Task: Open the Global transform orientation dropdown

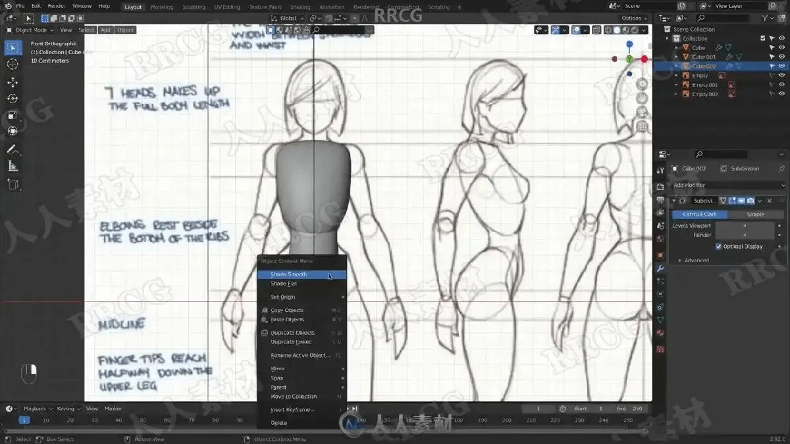Action: tap(288, 18)
